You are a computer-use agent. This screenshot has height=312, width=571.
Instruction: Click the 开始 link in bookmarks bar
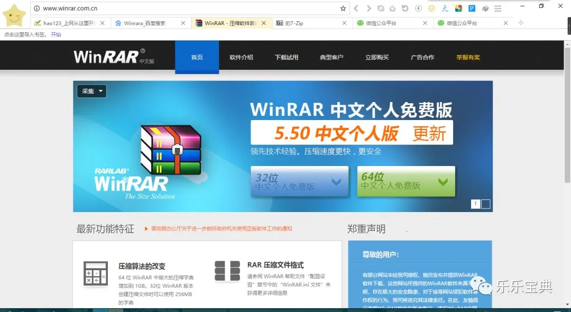coord(56,34)
